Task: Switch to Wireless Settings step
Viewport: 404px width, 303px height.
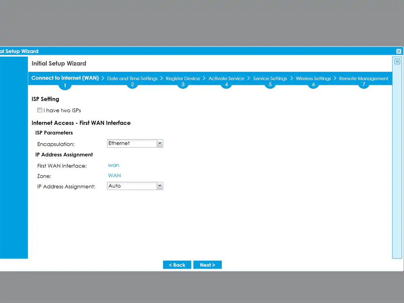Action: point(313,78)
